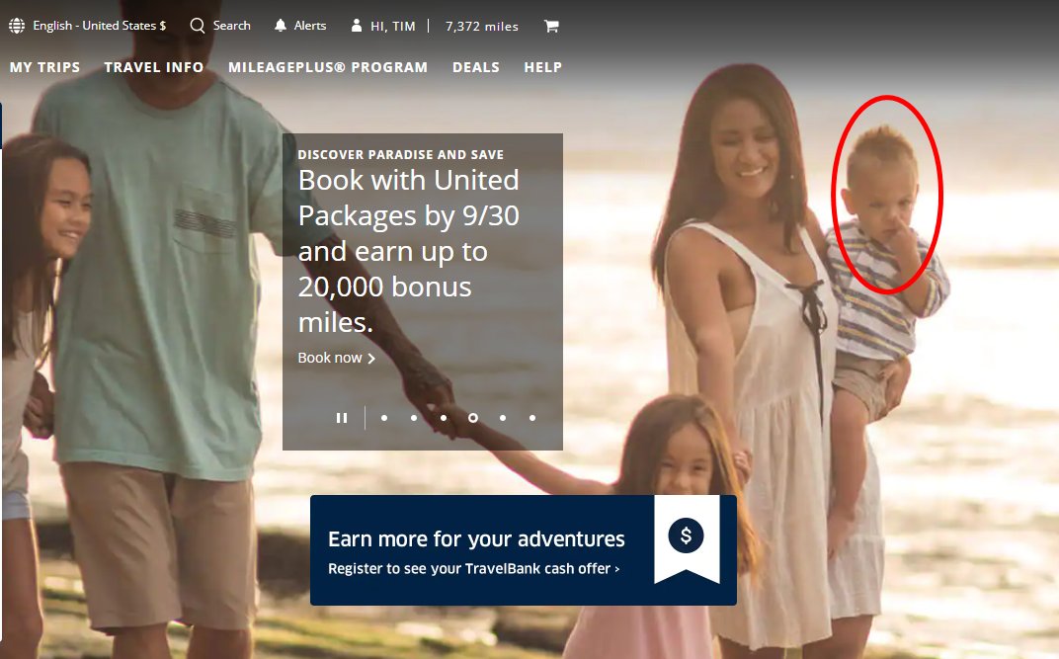Viewport: 1059px width, 659px height.
Task: Open the language globe icon
Action: pos(17,26)
